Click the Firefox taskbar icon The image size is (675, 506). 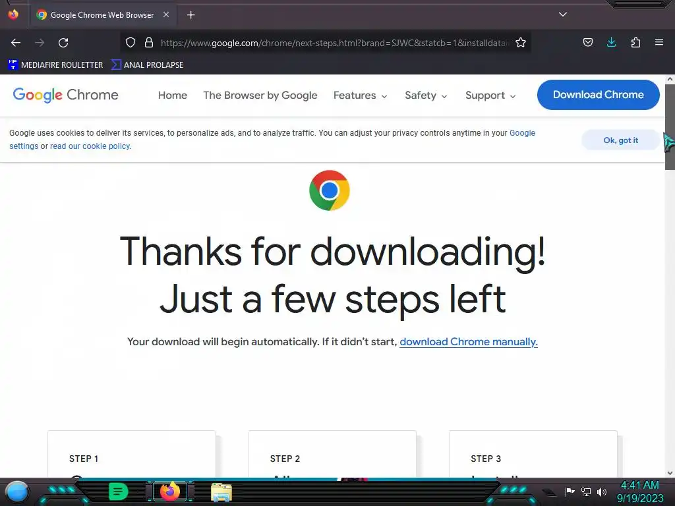coord(169,492)
